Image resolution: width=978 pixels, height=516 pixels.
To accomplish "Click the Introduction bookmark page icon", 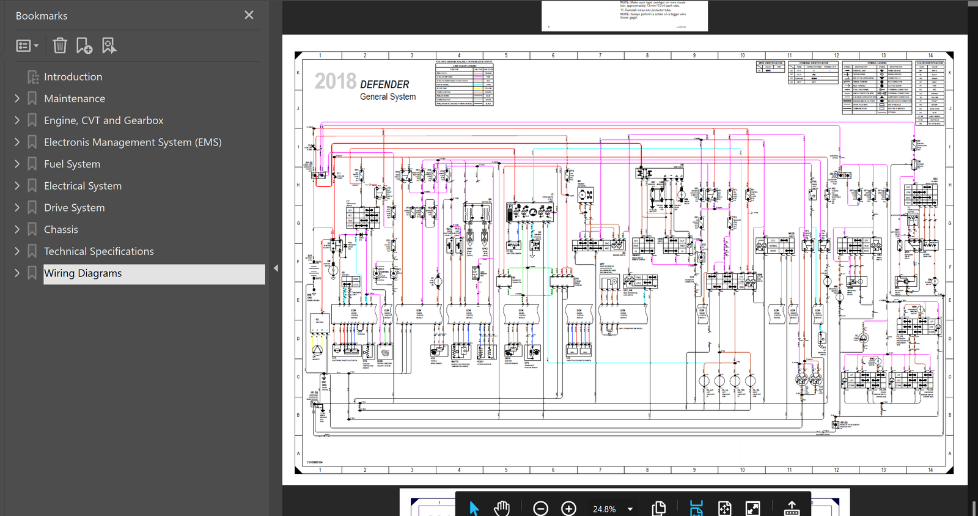I will [33, 77].
